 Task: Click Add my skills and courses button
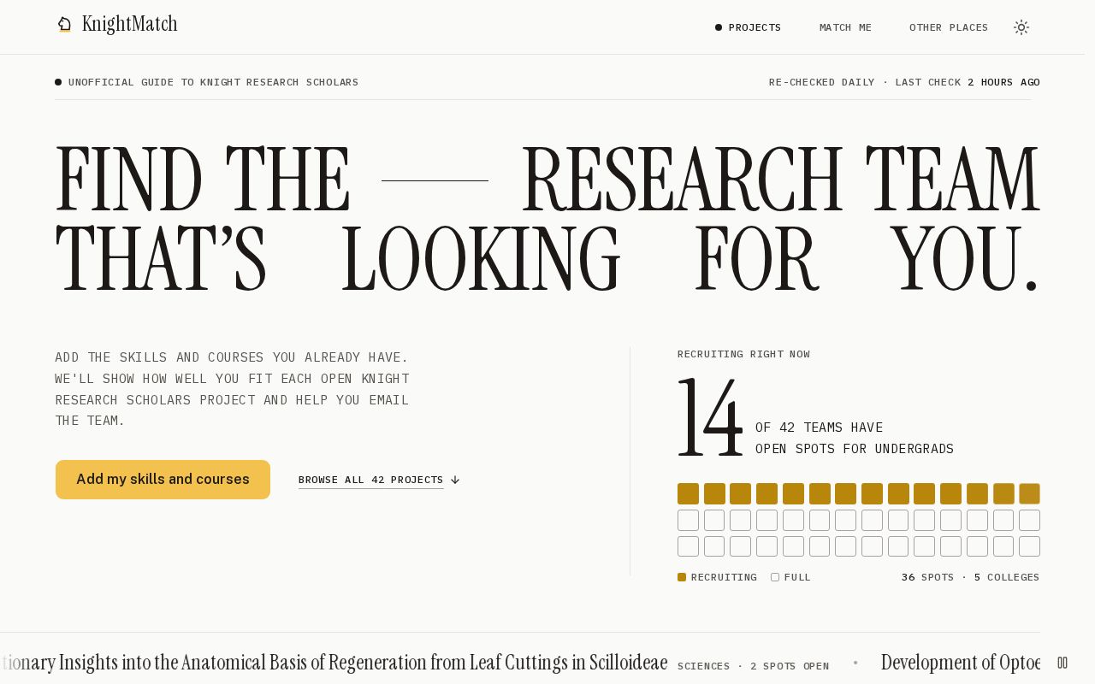tap(163, 480)
